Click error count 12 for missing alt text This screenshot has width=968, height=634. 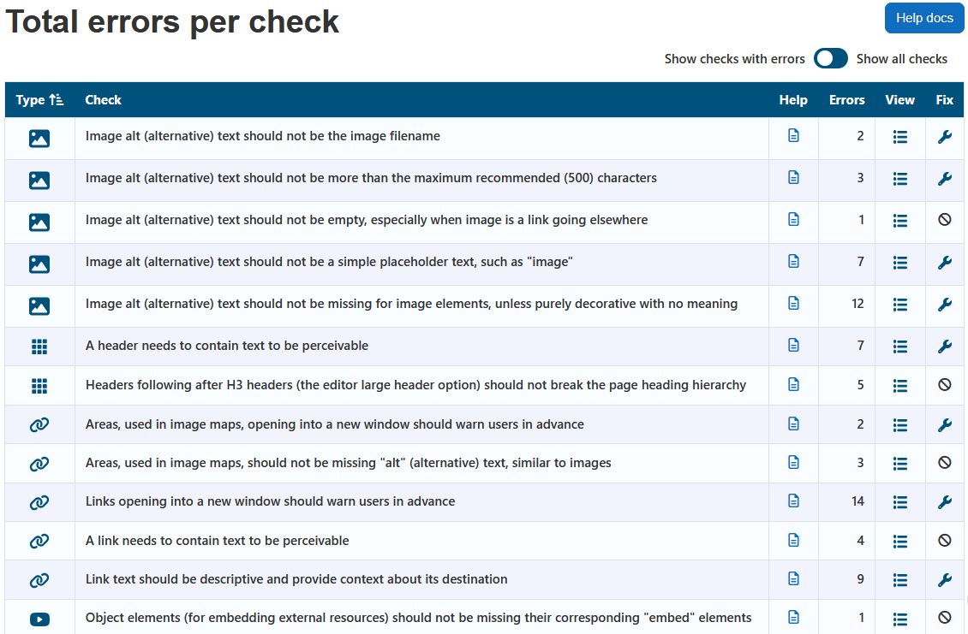(x=857, y=304)
